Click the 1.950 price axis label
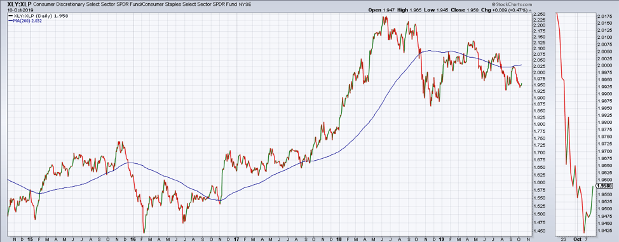The height and width of the screenshot is (242, 619). click(x=539, y=85)
